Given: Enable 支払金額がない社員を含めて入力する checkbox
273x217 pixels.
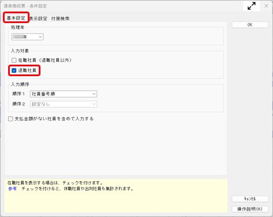Looking at the screenshot, I should [10, 119].
